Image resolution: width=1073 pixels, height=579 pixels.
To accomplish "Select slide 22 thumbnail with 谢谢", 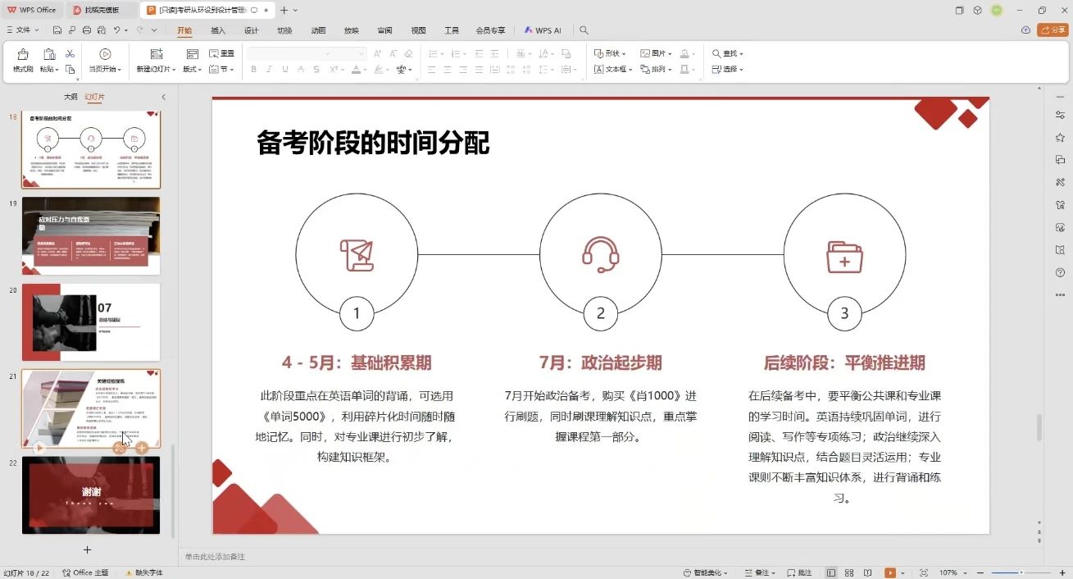I will click(x=91, y=495).
